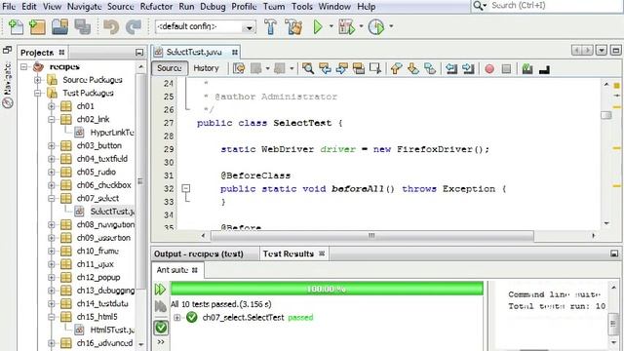This screenshot has width=624, height=351.
Task: Click the green Run Project icon
Action: tap(318, 26)
